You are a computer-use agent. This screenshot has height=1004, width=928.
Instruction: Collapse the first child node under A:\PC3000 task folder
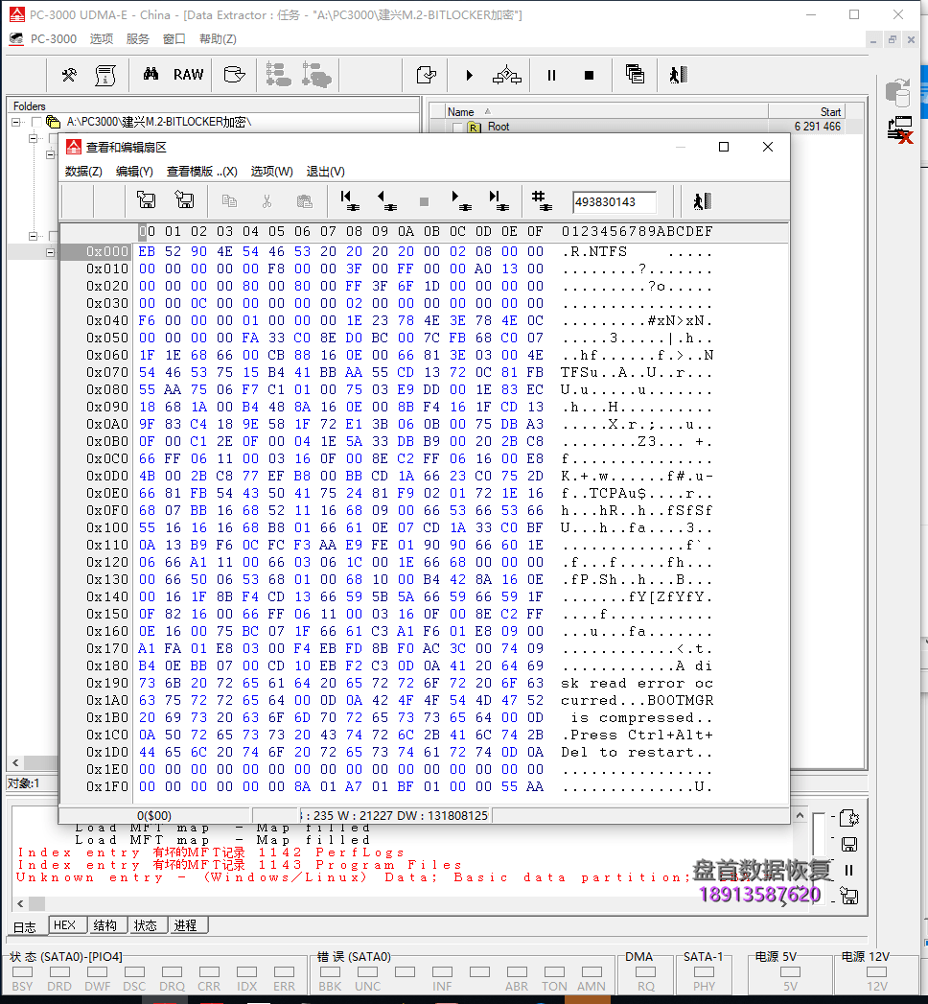coord(33,138)
